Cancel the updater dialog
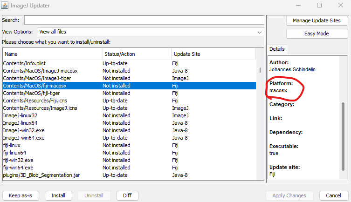 tap(333, 196)
